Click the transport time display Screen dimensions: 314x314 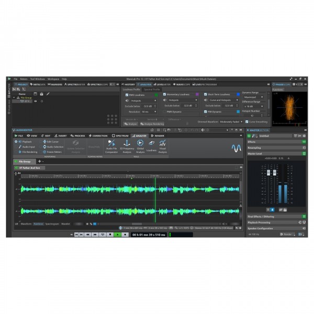[x=149, y=234]
